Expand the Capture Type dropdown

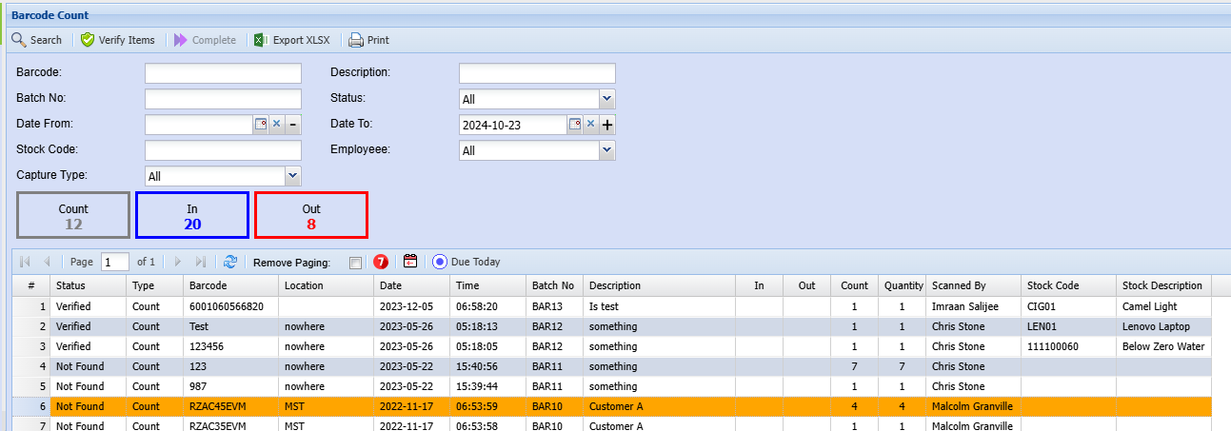[x=292, y=176]
